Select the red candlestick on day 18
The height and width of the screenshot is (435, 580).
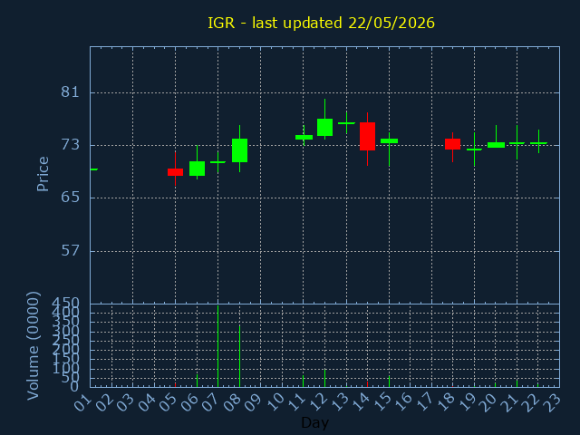click(452, 144)
